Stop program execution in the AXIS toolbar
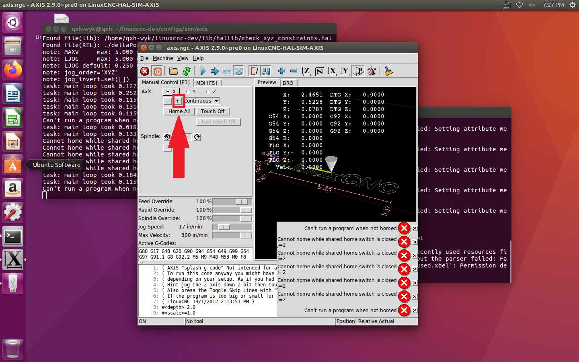The width and height of the screenshot is (579, 362). point(239,71)
